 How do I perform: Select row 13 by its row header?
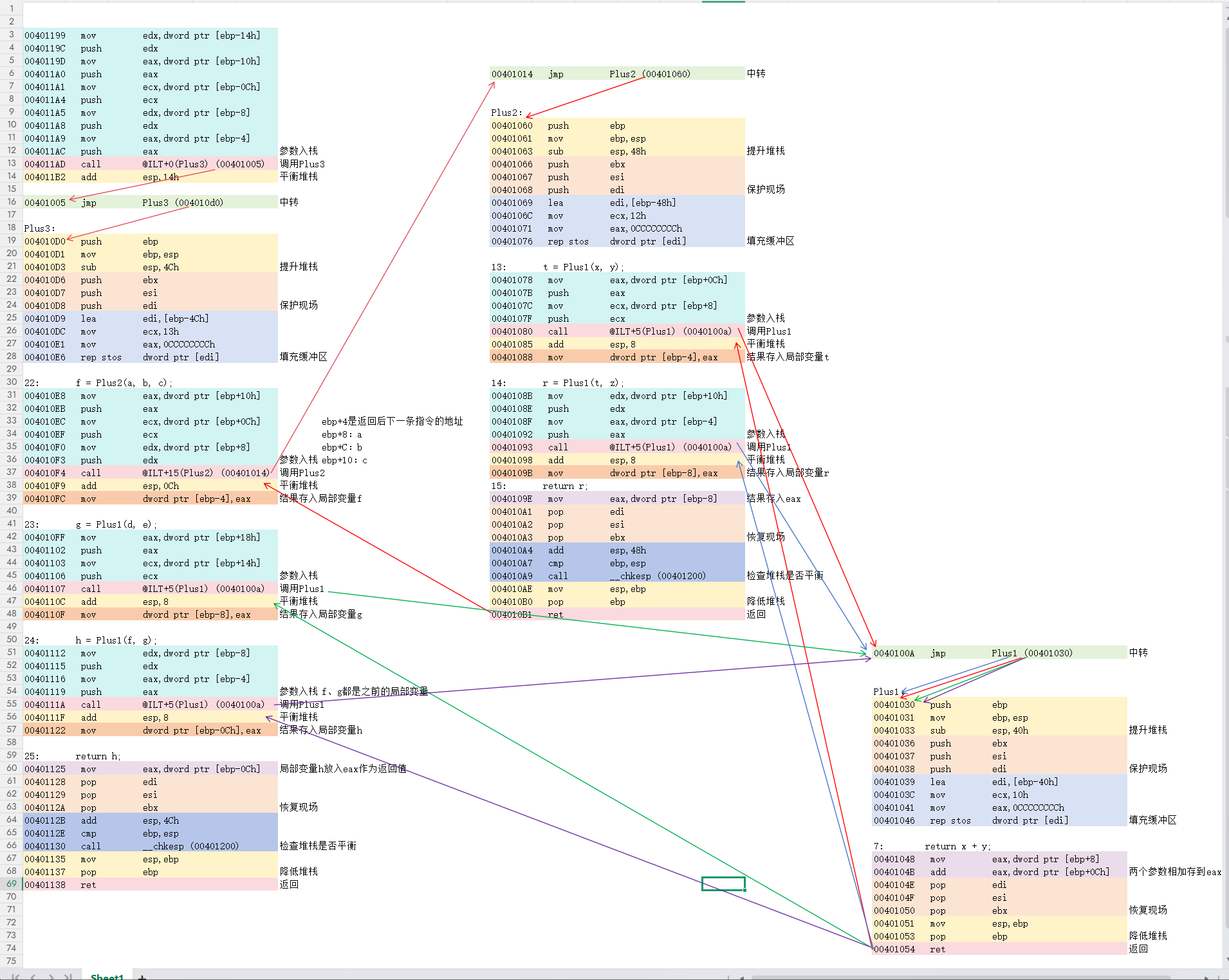tap(12, 163)
